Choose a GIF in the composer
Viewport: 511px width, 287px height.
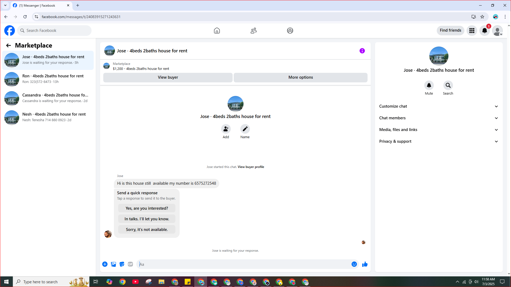(x=130, y=264)
